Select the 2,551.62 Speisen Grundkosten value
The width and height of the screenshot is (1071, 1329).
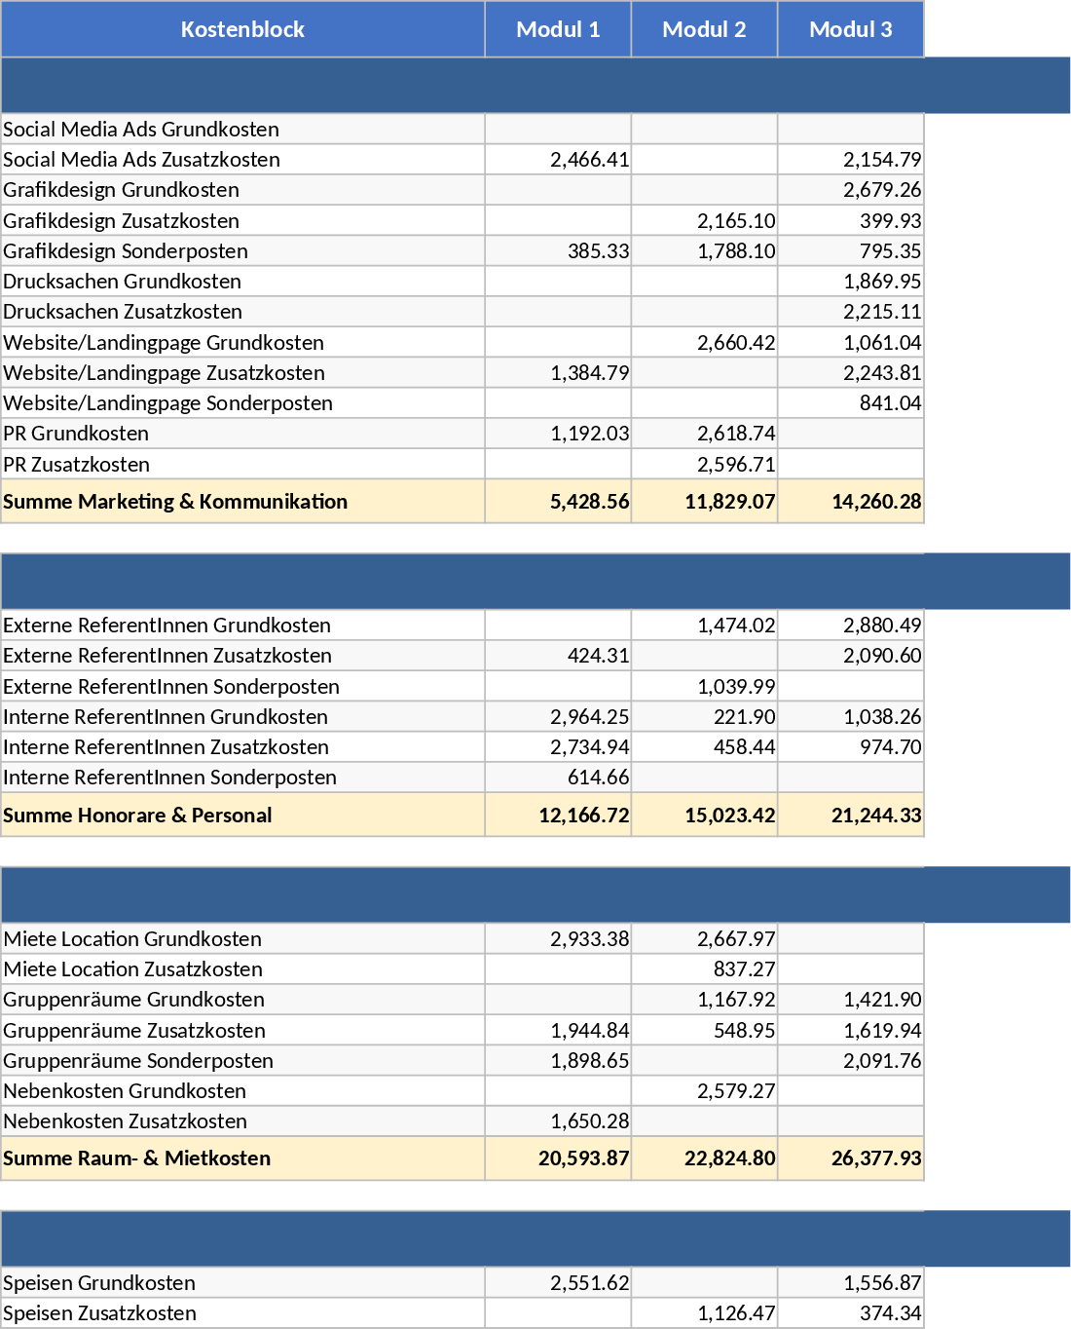[589, 1283]
